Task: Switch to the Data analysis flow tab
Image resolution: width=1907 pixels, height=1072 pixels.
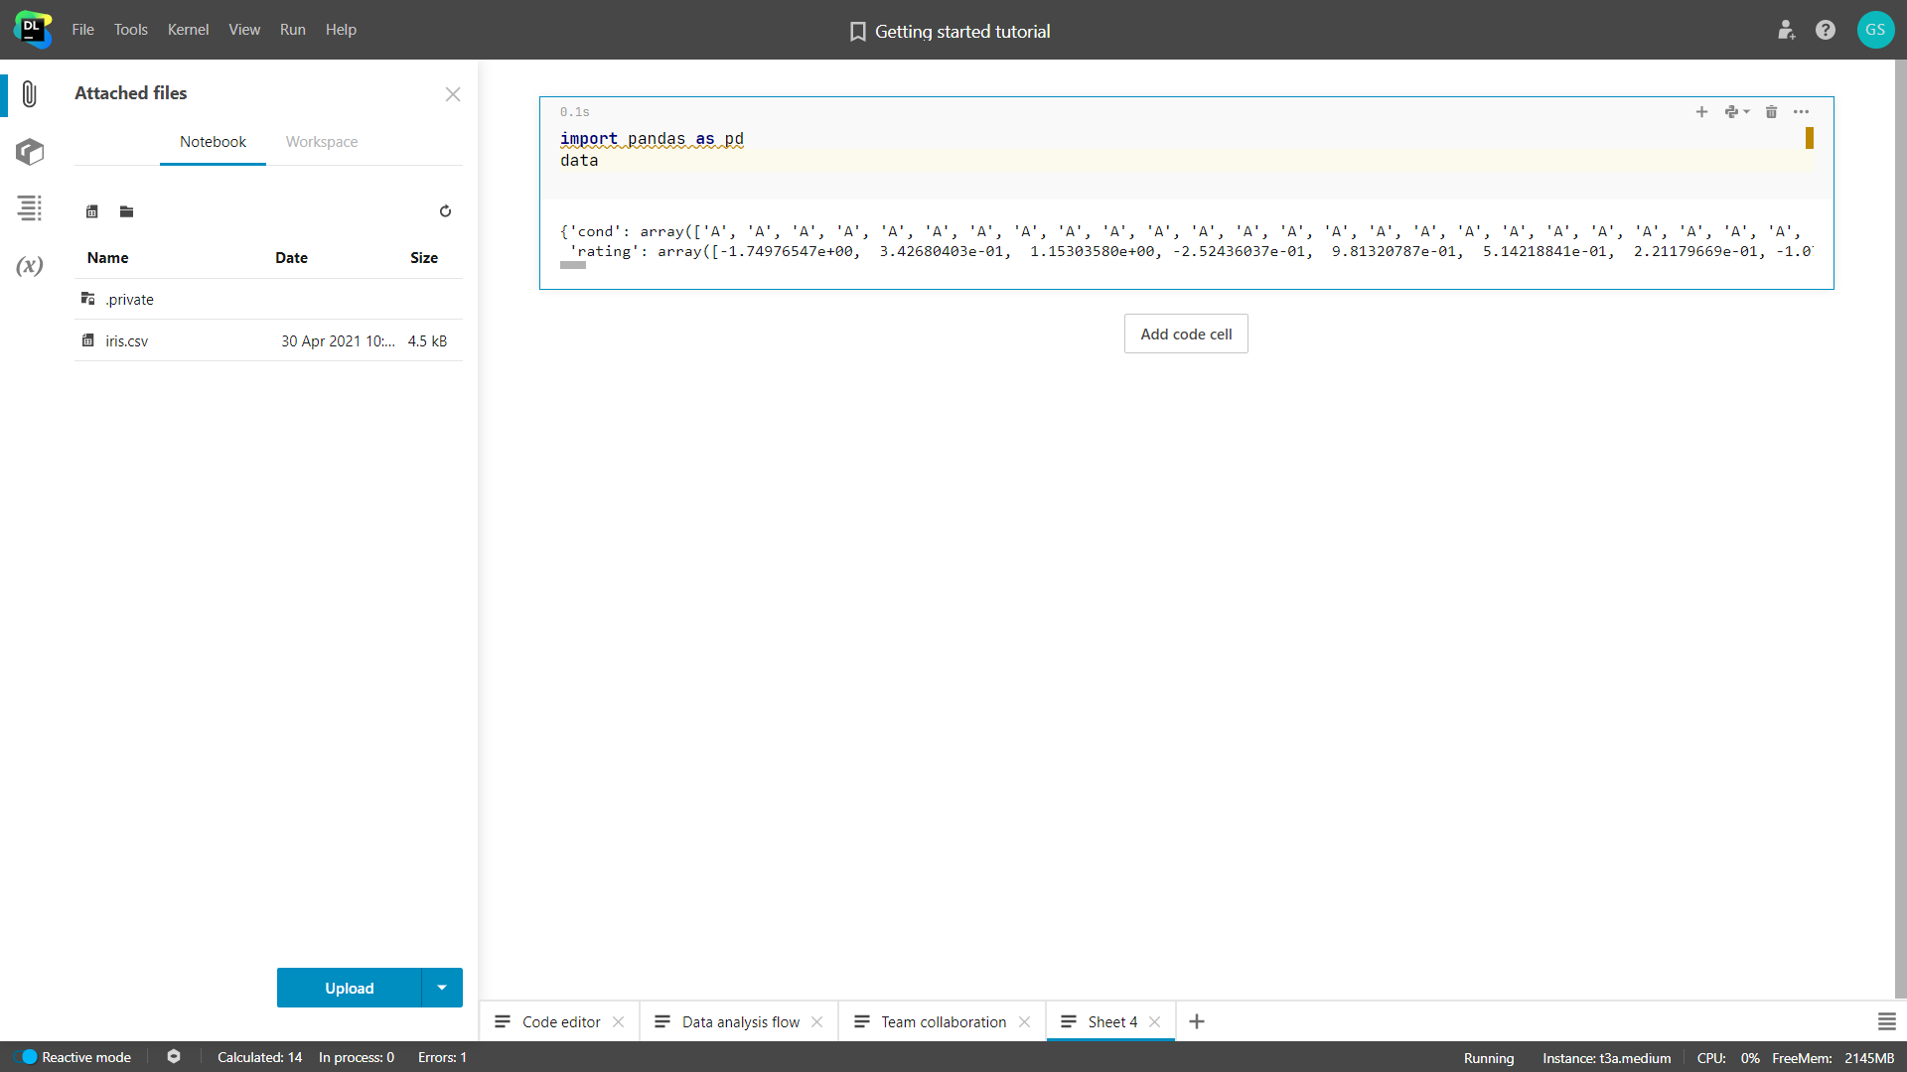Action: pyautogui.click(x=740, y=1021)
